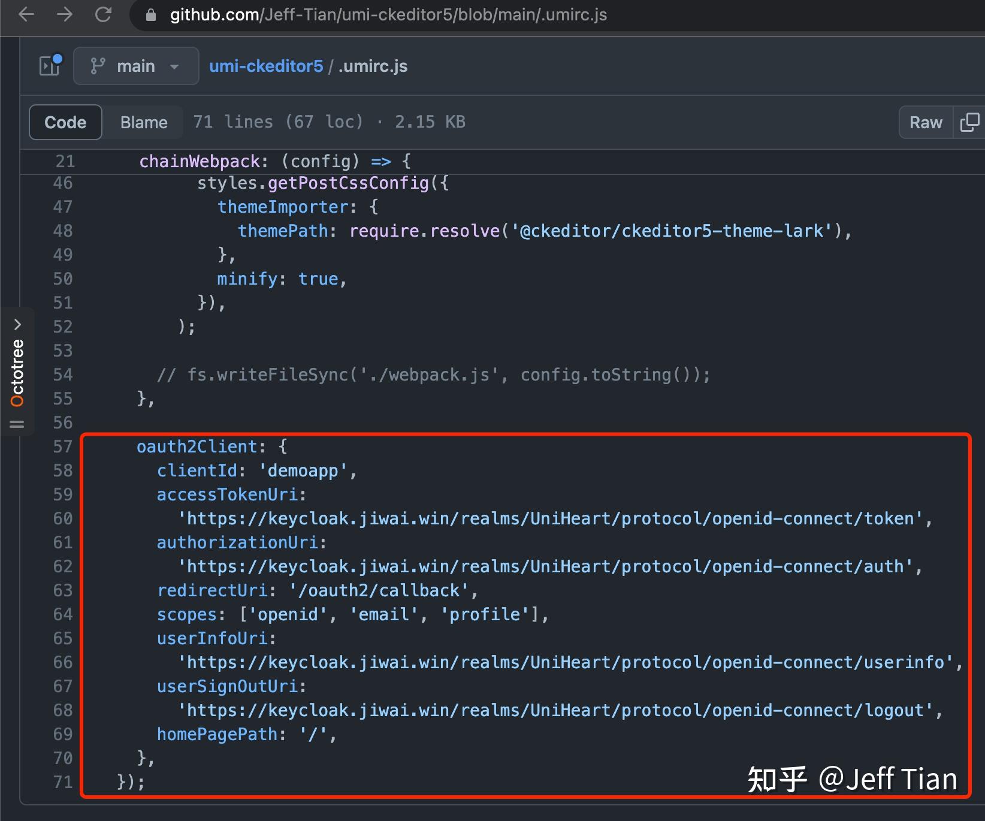Reload the page with the refresh icon
Viewport: 985px width, 821px height.
(102, 15)
